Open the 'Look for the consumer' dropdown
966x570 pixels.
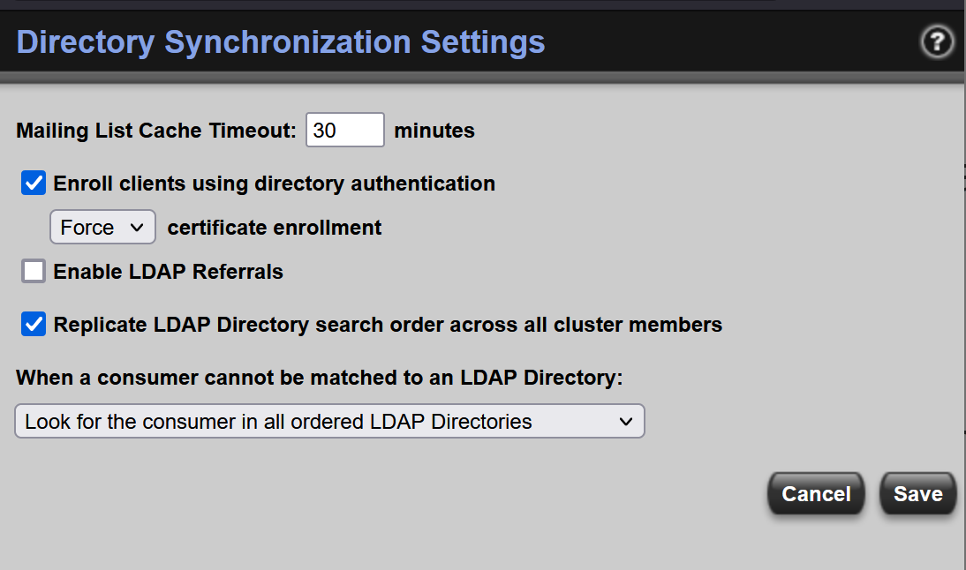(329, 422)
